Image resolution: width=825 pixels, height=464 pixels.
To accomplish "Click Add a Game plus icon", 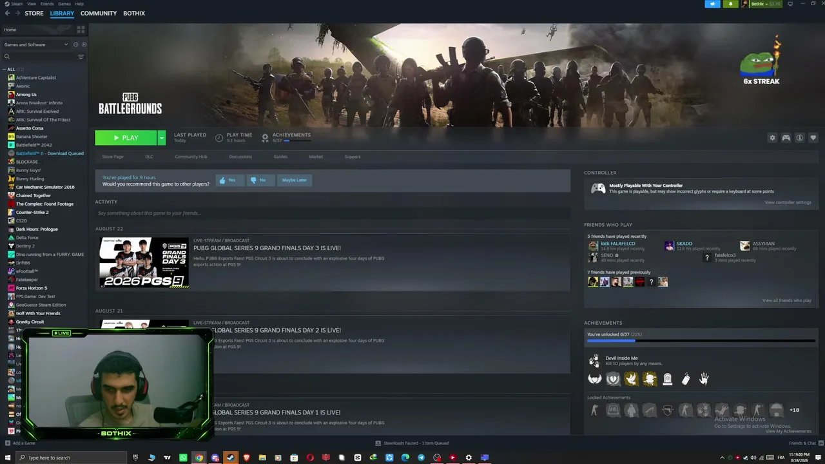I will (8, 443).
